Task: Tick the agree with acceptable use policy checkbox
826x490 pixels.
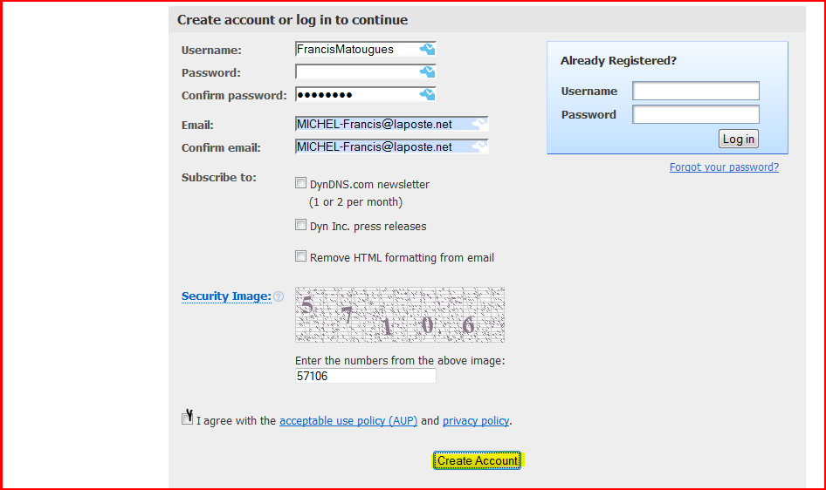Action: (x=187, y=419)
